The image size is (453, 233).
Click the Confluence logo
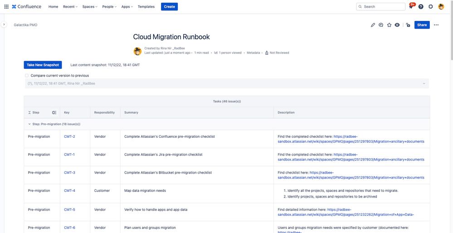(27, 6)
